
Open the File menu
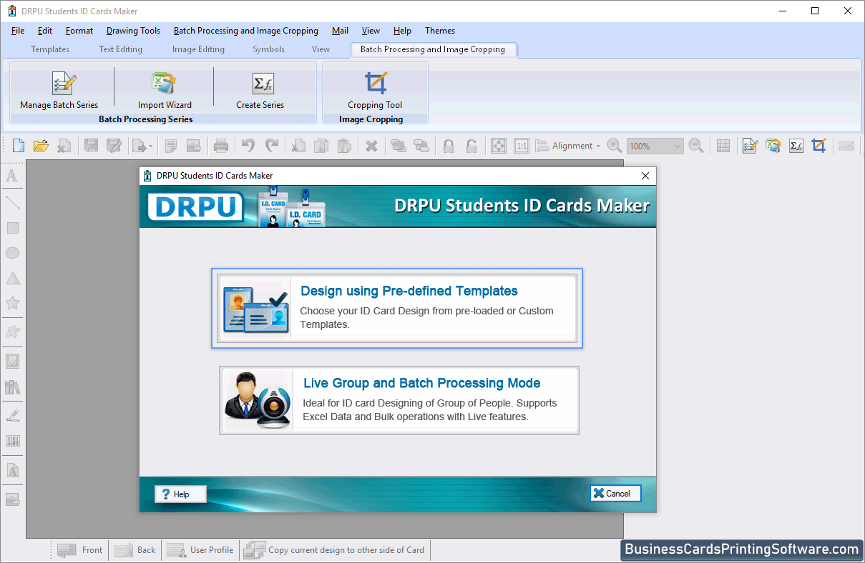(x=18, y=31)
